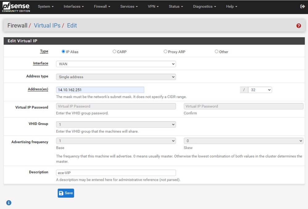Click the VHID Group label
308x209 pixels.
[38, 124]
